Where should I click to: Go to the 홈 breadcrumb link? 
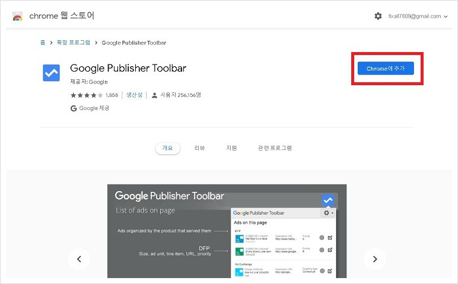tap(43, 43)
